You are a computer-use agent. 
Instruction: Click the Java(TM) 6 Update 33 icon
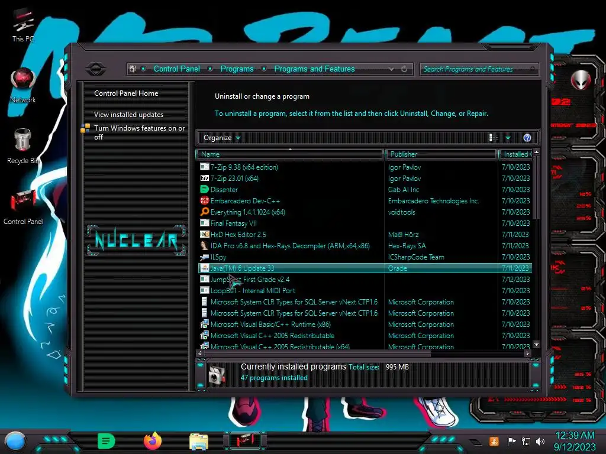[204, 268]
